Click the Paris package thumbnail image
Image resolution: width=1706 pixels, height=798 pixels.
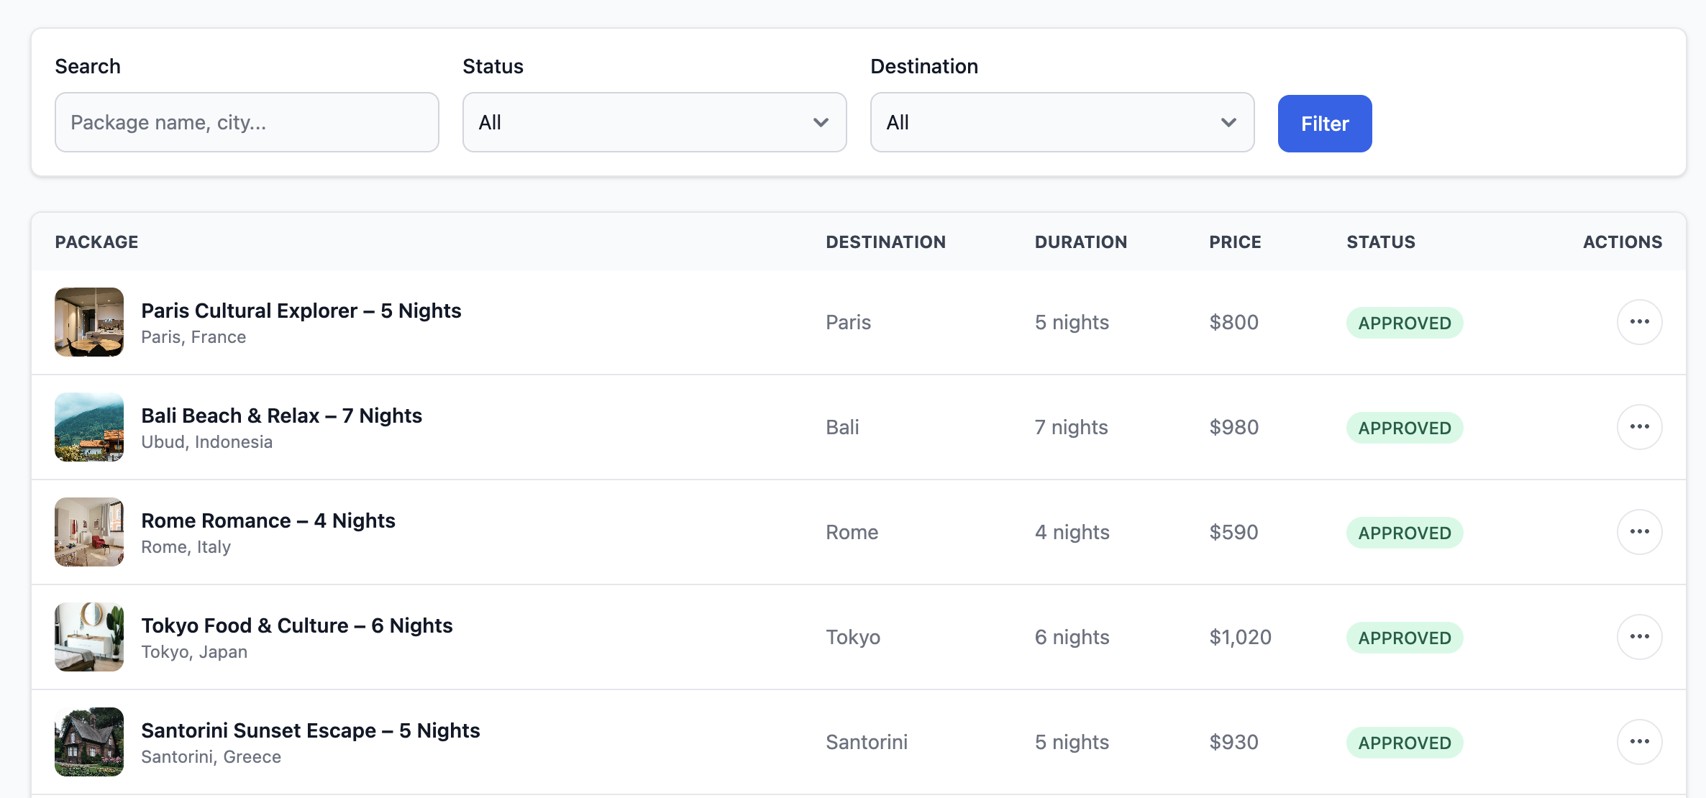click(x=89, y=322)
